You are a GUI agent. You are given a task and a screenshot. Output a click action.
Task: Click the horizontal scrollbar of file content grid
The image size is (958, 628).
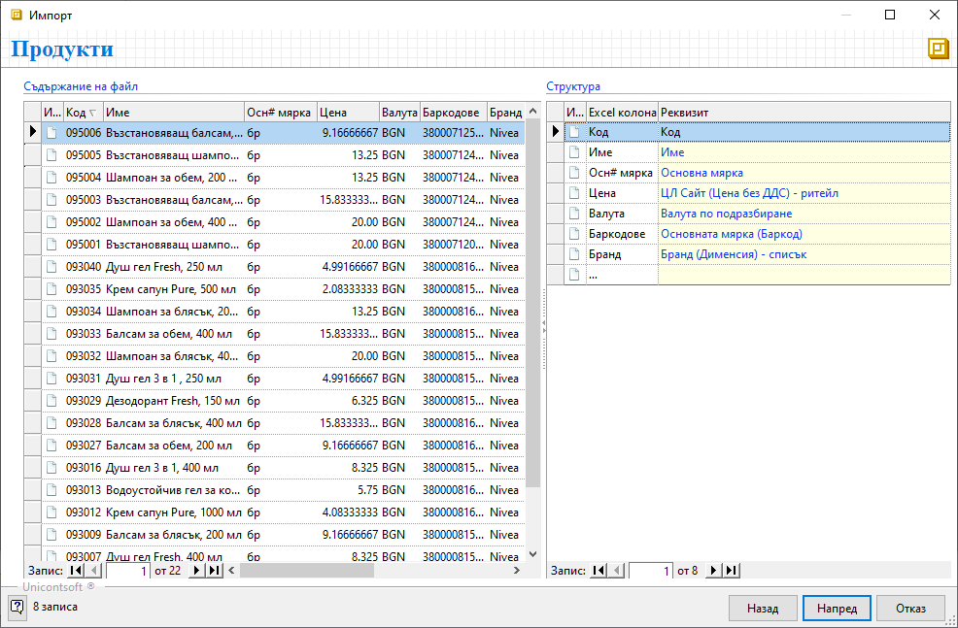click(306, 572)
